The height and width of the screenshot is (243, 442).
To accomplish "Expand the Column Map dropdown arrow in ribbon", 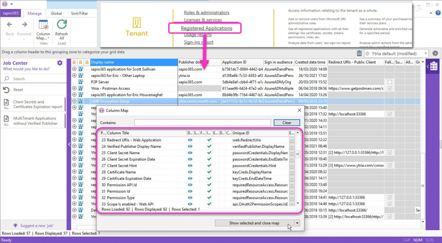I will point(48,38).
